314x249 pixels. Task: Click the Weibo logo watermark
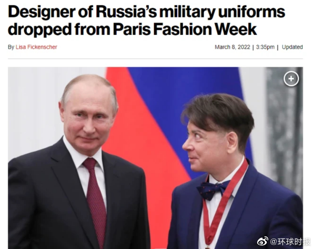pyautogui.click(x=263, y=241)
